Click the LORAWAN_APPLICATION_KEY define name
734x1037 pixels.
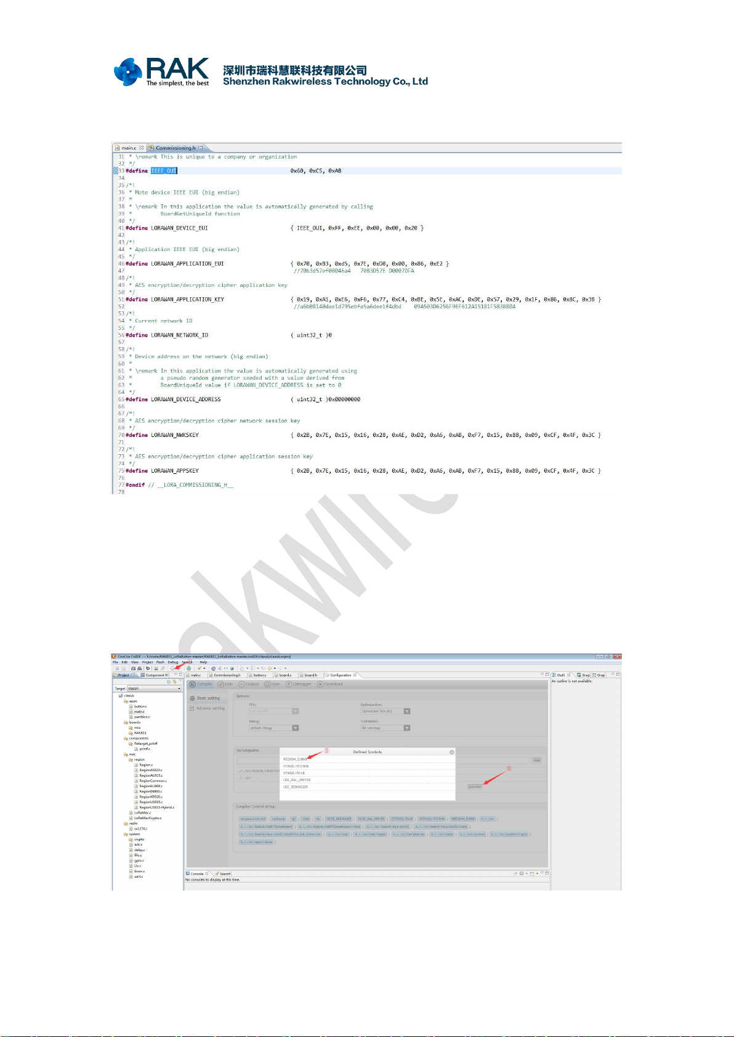coord(188,300)
